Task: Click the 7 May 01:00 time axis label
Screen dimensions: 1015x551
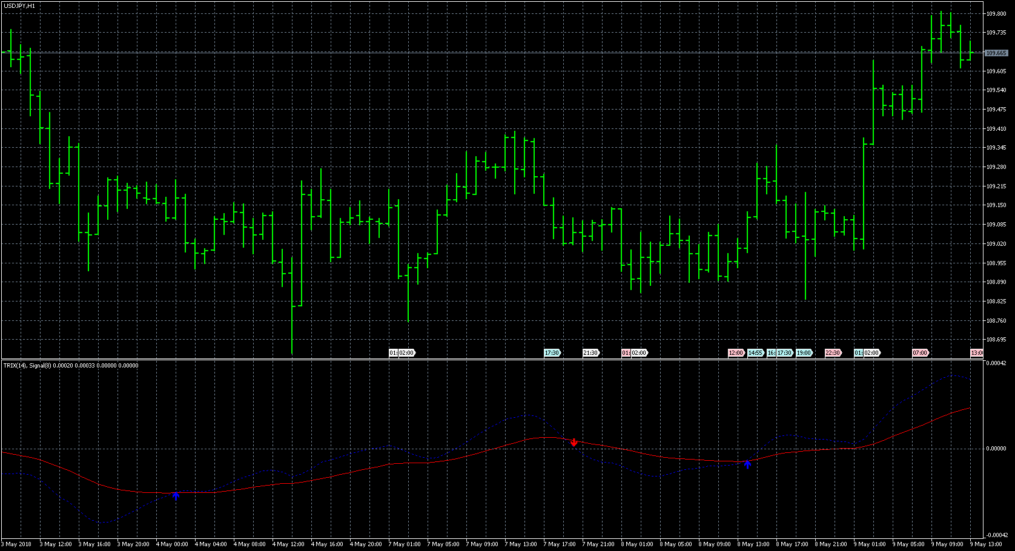Action: tap(405, 544)
